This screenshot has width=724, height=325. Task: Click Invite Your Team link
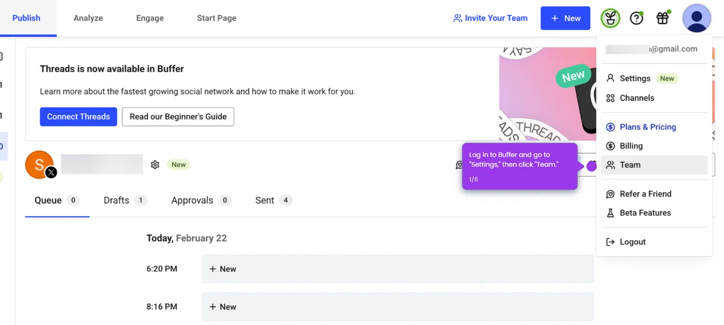coord(490,18)
